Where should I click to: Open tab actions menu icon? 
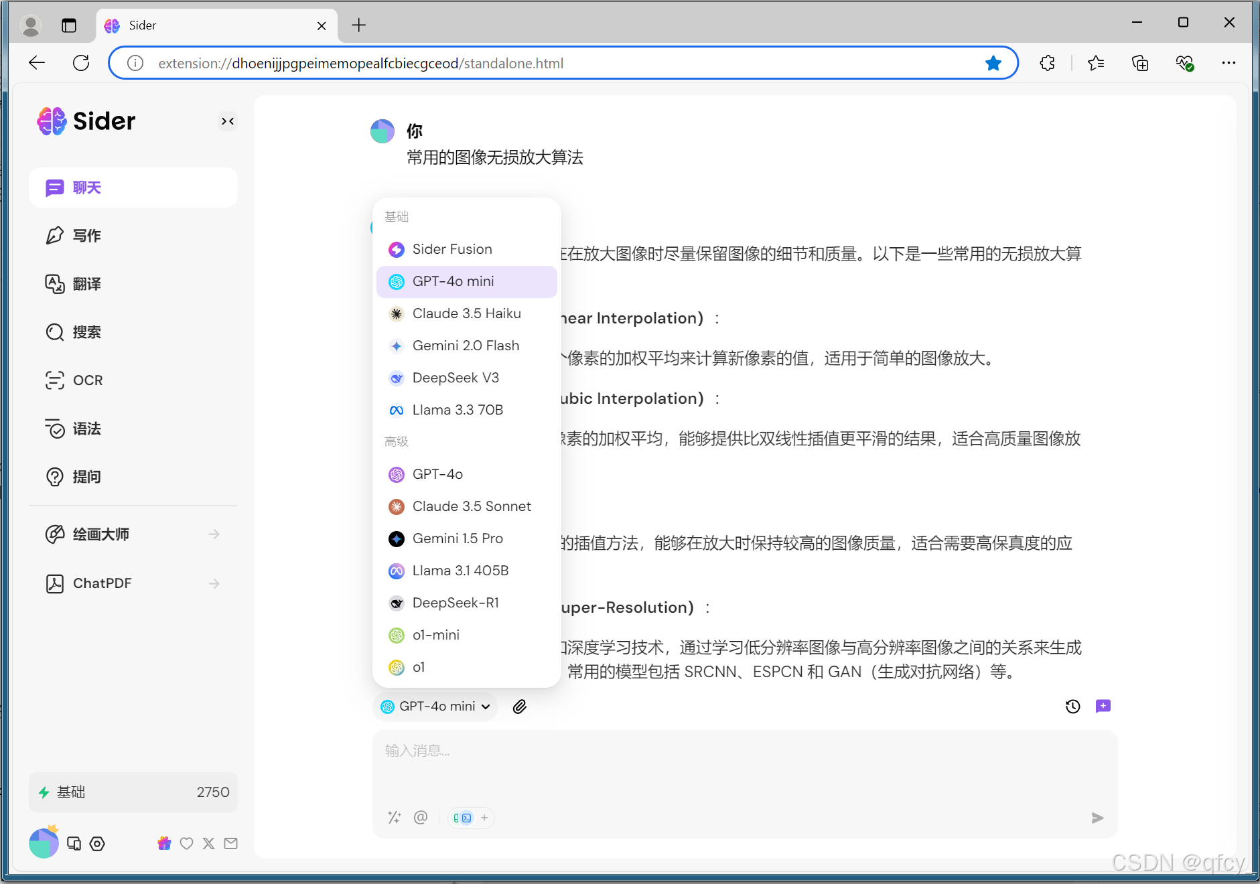point(69,25)
